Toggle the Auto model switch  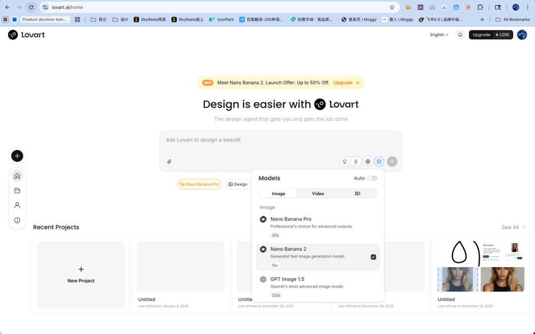click(372, 178)
